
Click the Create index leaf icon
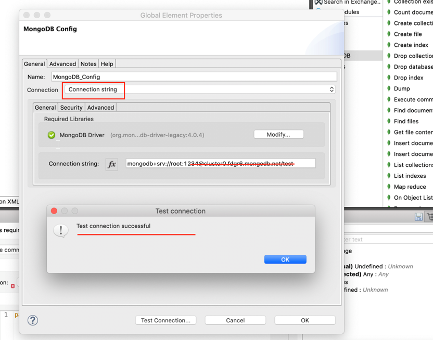pos(389,45)
